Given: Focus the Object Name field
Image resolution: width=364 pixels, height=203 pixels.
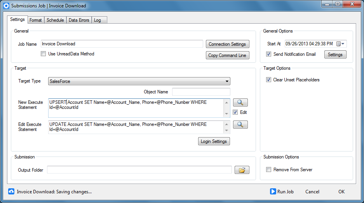Looking at the screenshot, I should (201, 92).
